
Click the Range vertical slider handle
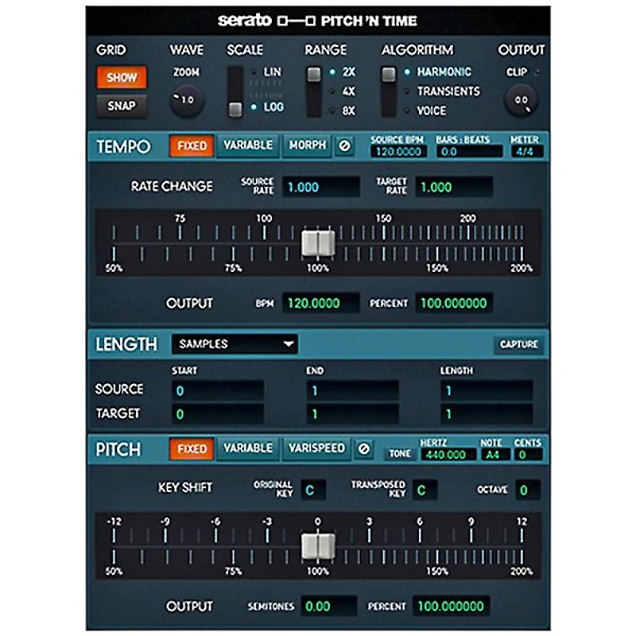pos(313,74)
